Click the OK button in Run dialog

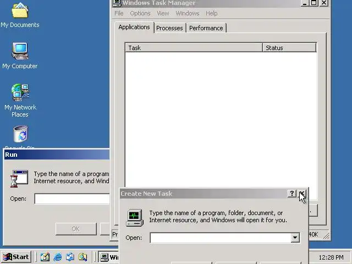76,229
